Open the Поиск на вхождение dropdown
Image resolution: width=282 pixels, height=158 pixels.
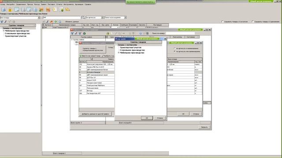coord(125,18)
